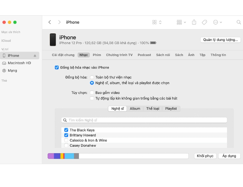Check Casey Donahew artist

coord(66,145)
